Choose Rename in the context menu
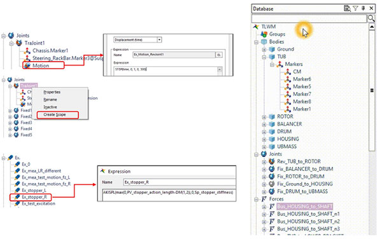The width and height of the screenshot is (382, 239). tap(50, 100)
